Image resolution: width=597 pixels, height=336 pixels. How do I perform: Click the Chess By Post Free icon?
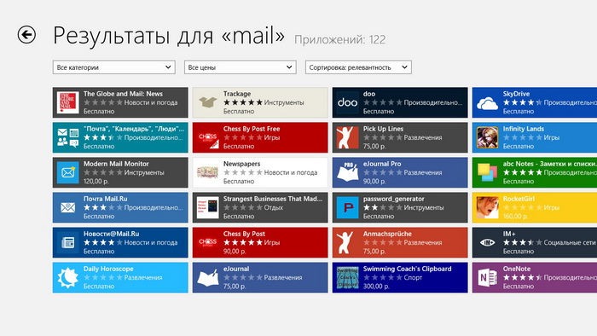coord(207,137)
